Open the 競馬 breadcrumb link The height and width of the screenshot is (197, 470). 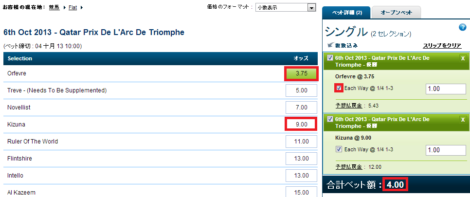54,8
